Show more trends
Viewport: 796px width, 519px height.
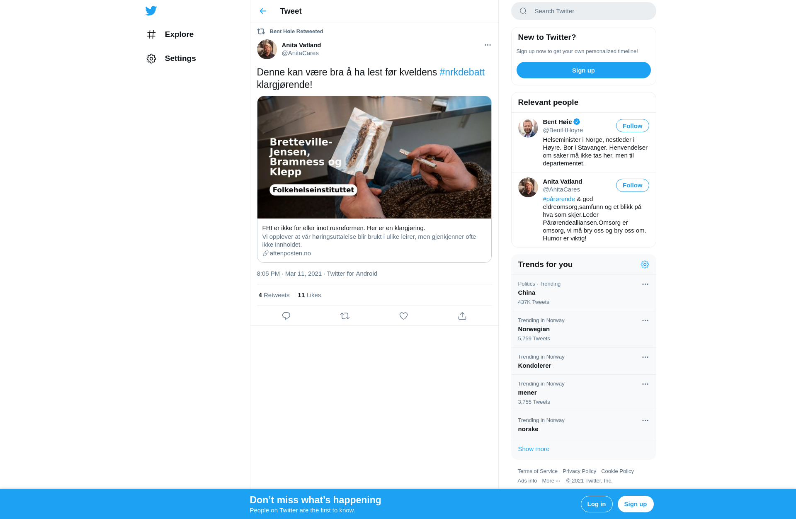coord(533,449)
